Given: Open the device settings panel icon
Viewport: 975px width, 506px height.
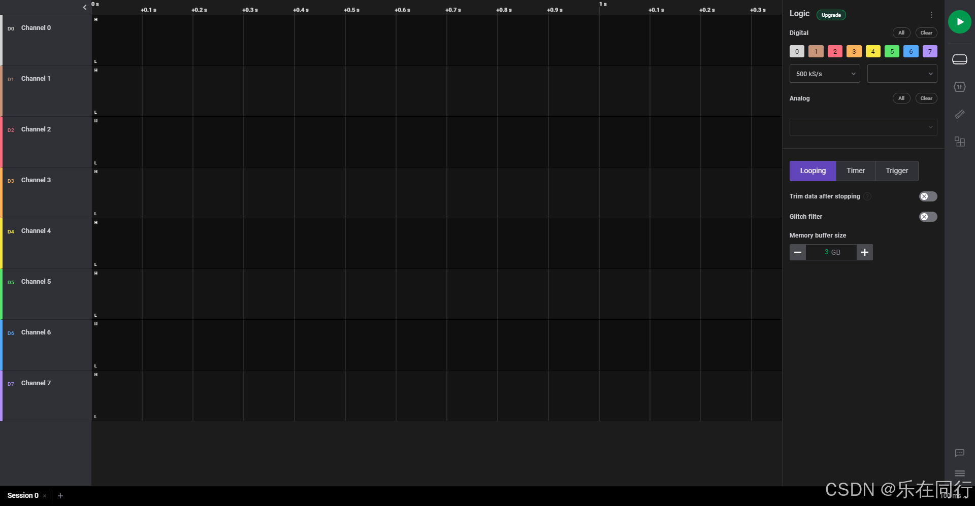Looking at the screenshot, I should [x=959, y=59].
